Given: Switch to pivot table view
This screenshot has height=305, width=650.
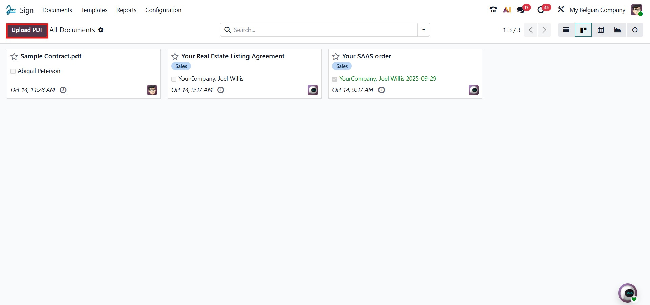Looking at the screenshot, I should click(601, 30).
